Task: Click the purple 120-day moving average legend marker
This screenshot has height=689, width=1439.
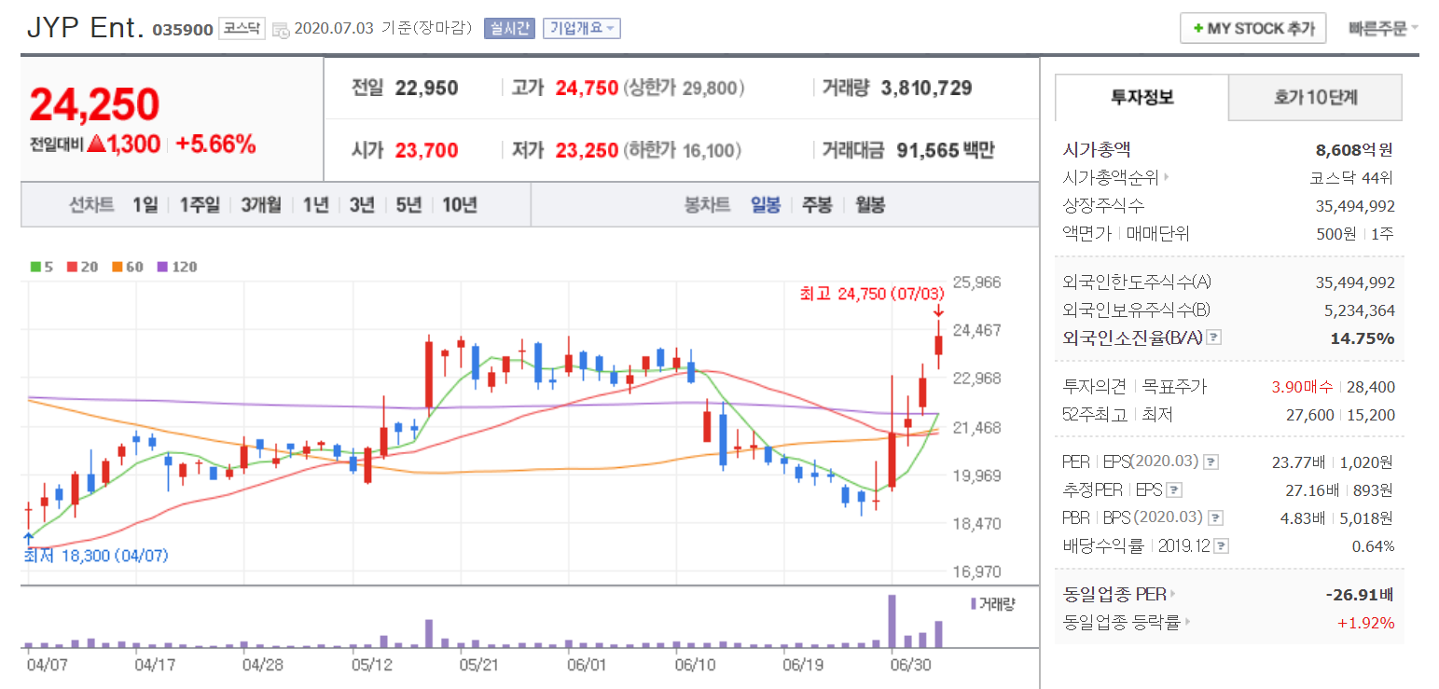Action: tap(162, 267)
